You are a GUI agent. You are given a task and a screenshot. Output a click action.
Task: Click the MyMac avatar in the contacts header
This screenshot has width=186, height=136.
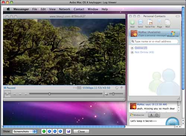point(134,33)
